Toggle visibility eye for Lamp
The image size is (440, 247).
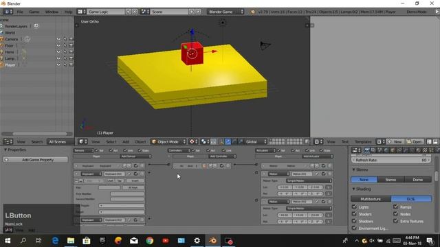[x=58, y=58]
